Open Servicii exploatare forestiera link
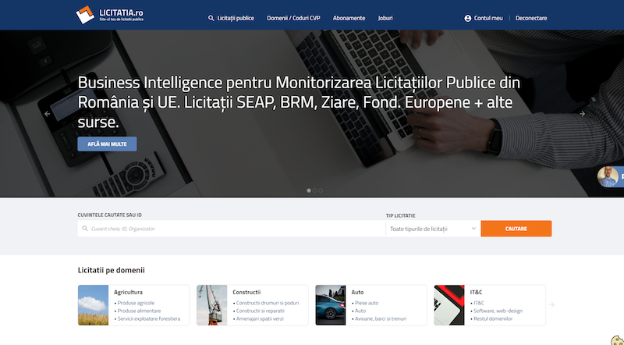The image size is (624, 345). pyautogui.click(x=149, y=318)
